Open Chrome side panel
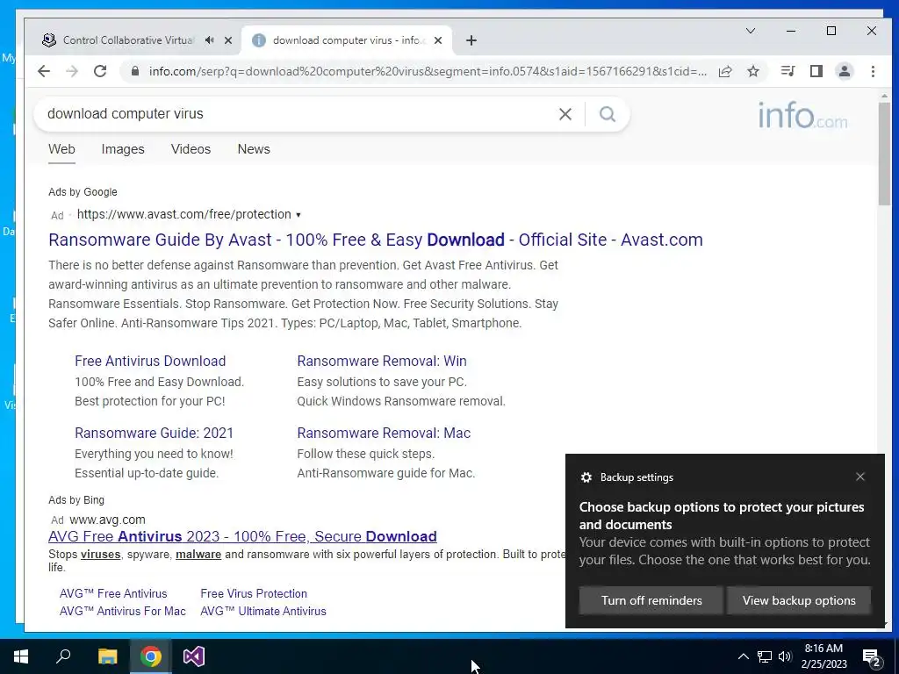This screenshot has height=674, width=899. [816, 71]
